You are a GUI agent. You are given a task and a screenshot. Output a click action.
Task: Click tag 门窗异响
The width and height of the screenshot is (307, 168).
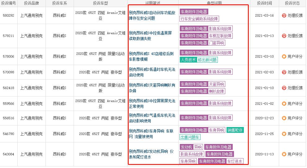coord(216,43)
